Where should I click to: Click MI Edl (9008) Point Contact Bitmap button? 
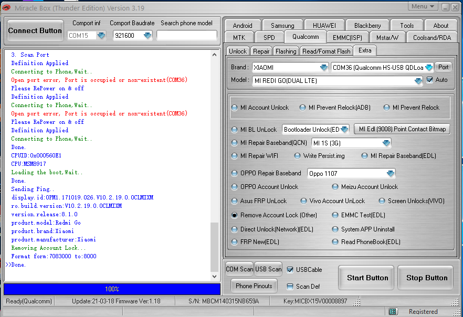point(402,129)
